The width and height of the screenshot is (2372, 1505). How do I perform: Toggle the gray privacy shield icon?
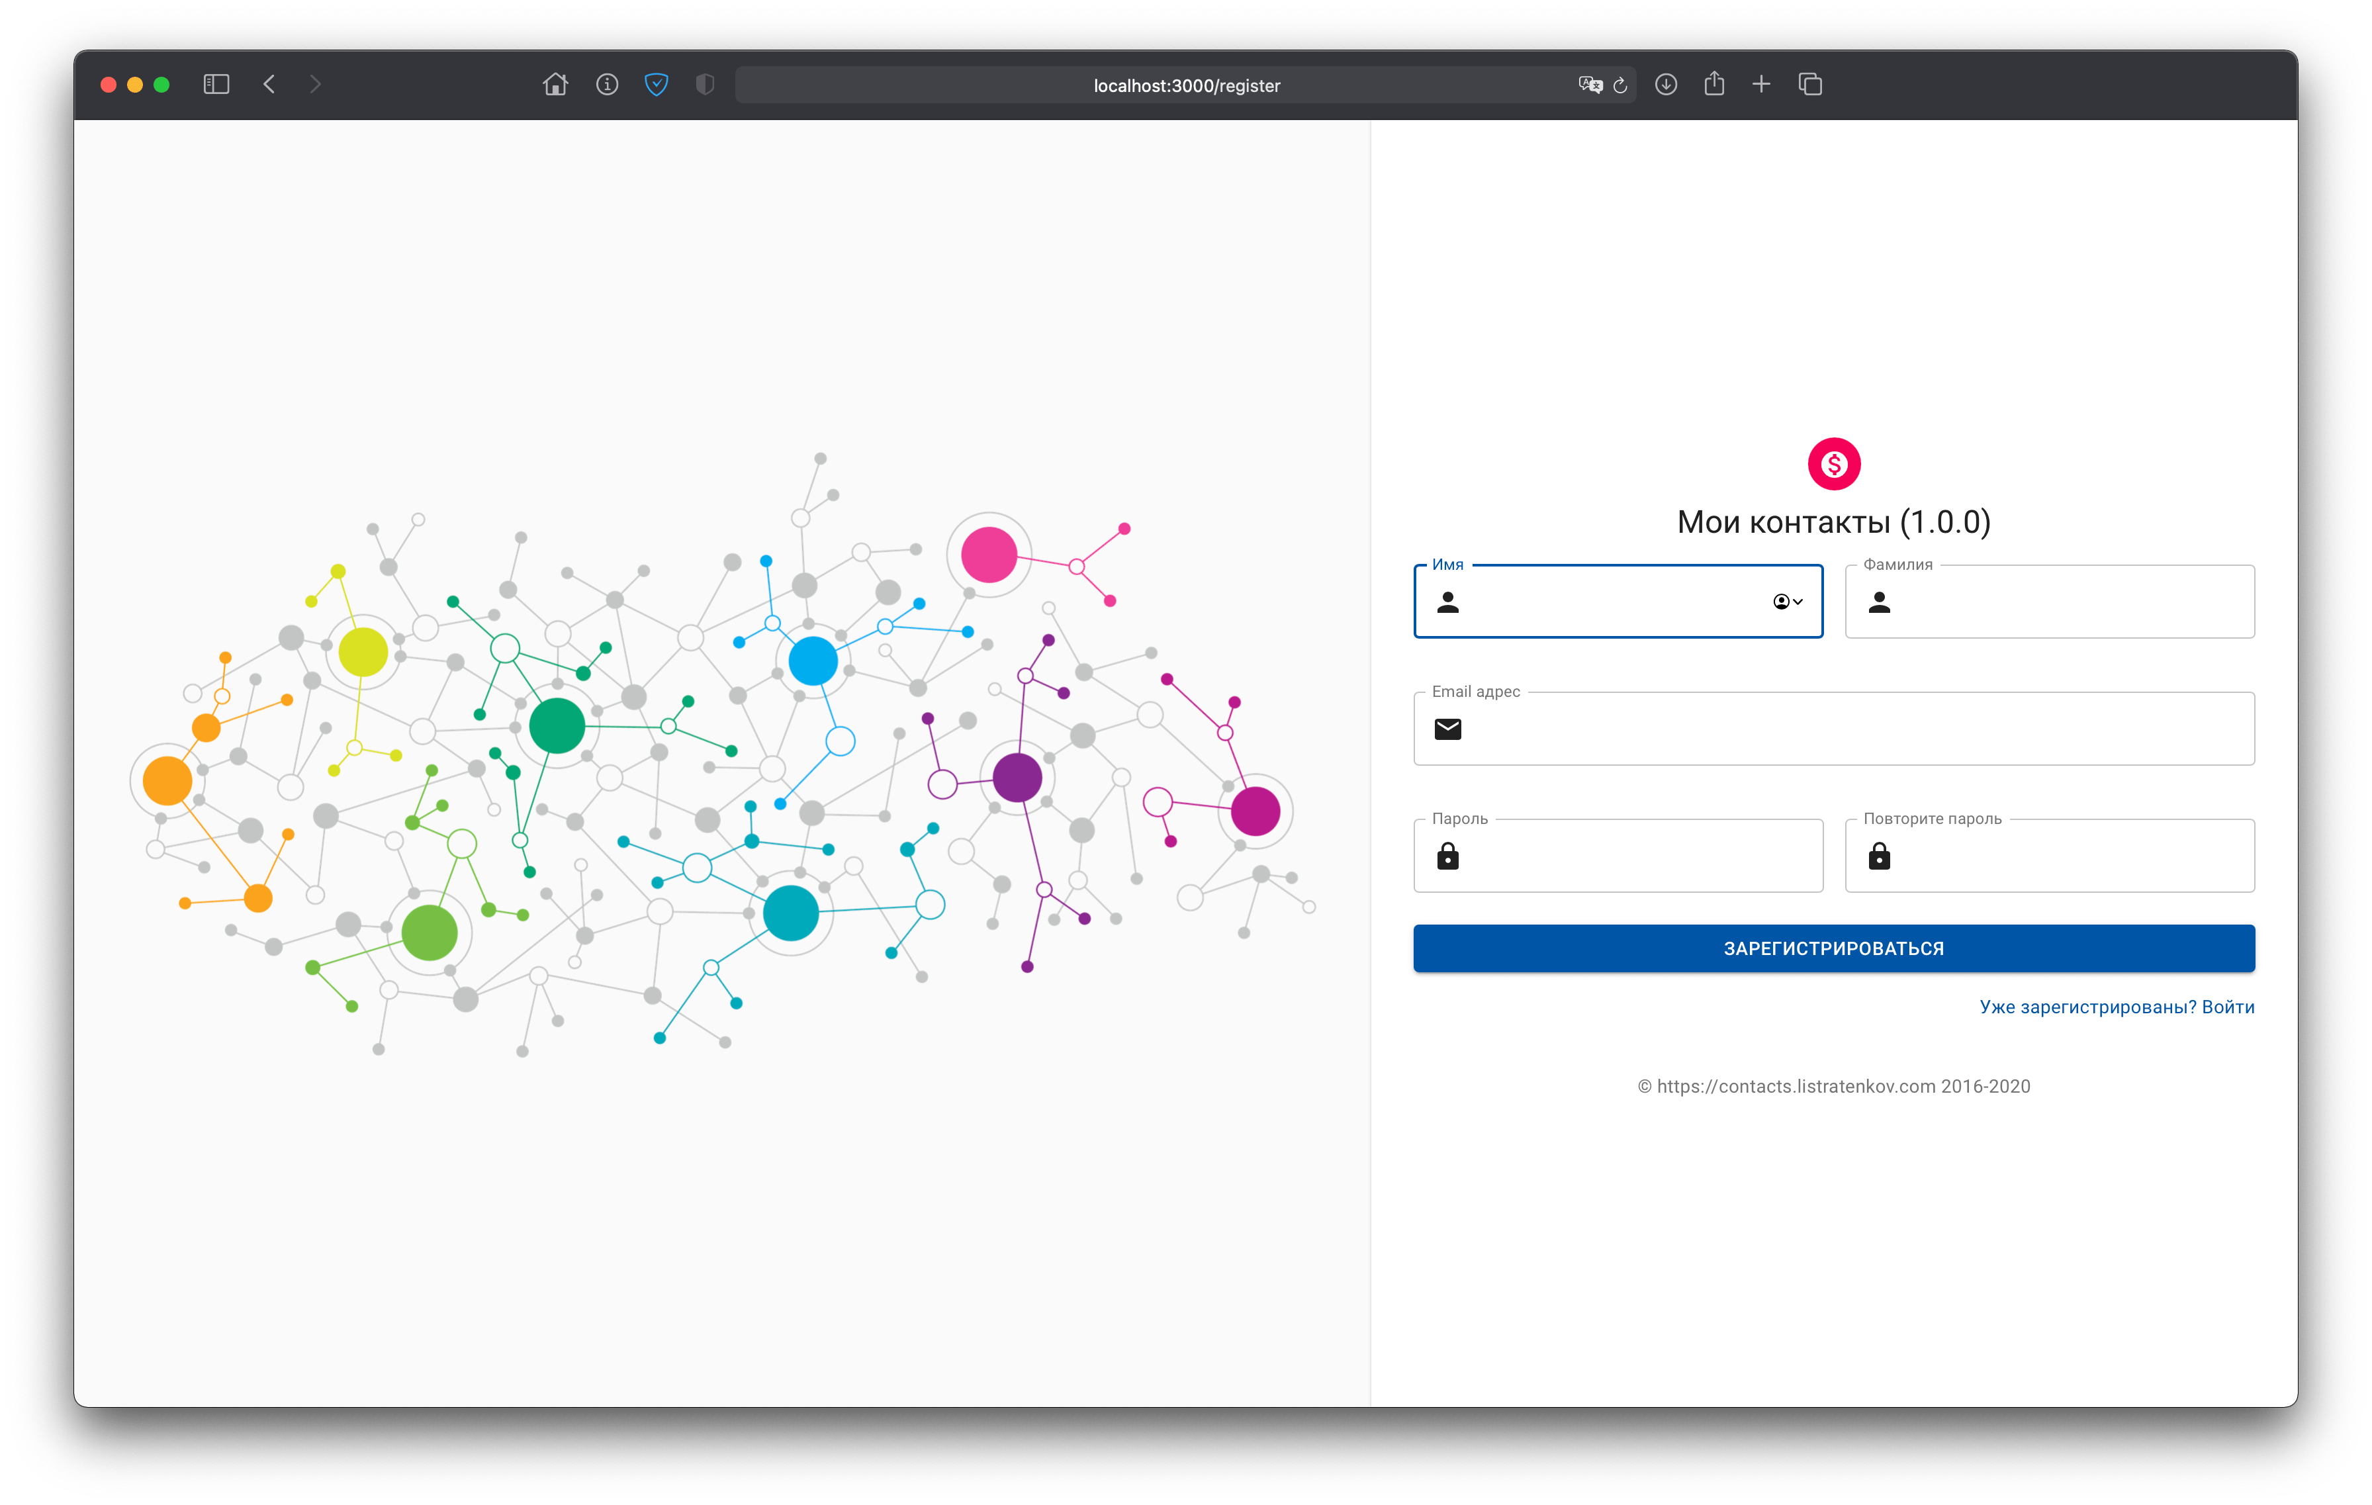point(704,85)
